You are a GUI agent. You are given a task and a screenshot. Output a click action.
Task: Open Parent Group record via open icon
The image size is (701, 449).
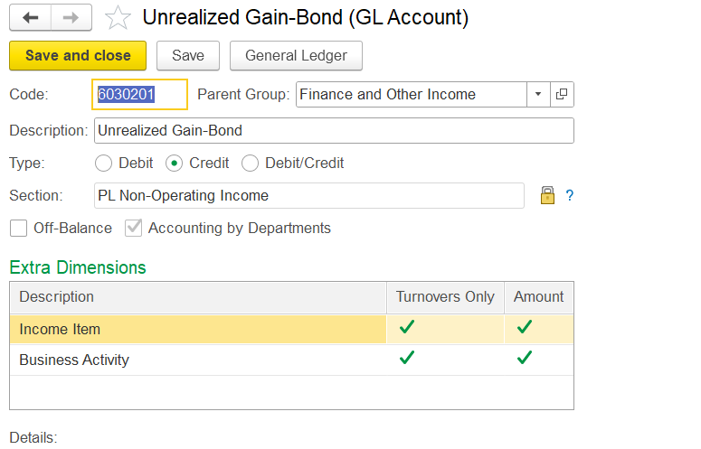[562, 94]
